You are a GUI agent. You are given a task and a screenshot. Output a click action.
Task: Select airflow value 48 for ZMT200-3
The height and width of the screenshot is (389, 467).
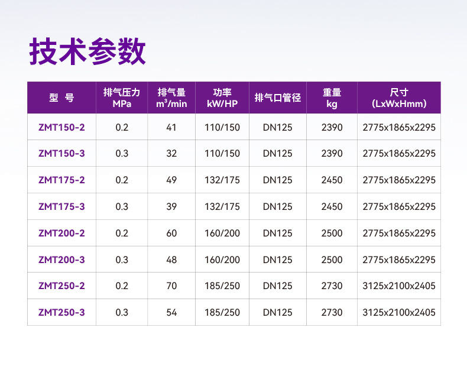pyautogui.click(x=171, y=260)
